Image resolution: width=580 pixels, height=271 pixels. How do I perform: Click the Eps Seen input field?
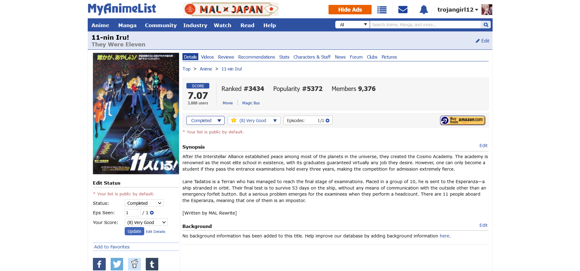click(133, 213)
